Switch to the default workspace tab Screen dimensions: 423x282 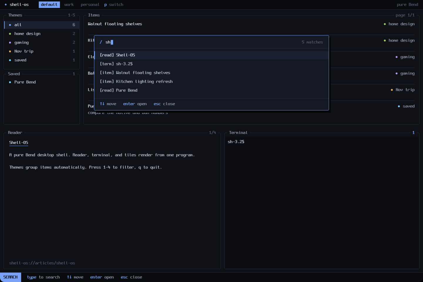click(49, 5)
